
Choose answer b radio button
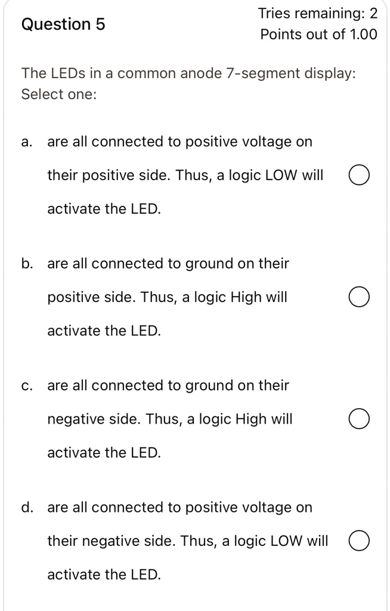coord(359,297)
